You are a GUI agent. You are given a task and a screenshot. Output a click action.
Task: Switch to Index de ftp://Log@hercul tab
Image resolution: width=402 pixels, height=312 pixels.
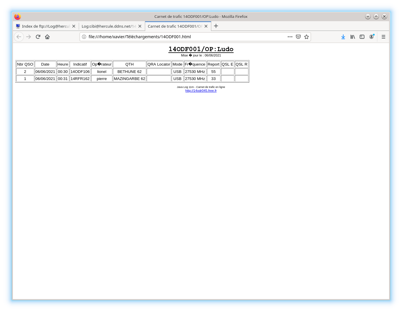coord(46,26)
